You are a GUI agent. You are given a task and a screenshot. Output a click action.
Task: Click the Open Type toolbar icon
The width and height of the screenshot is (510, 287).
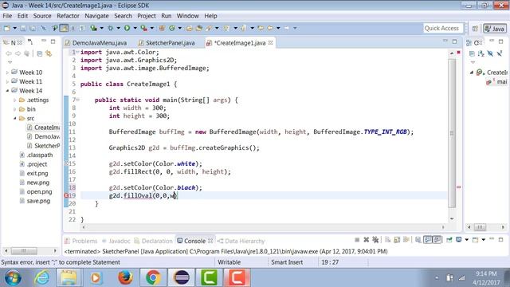(190, 29)
